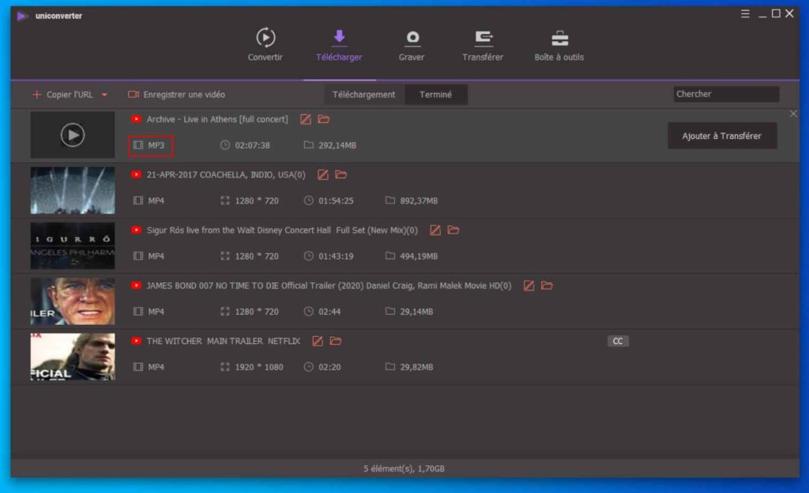Click the file size 494,19MB
This screenshot has width=809, height=493.
[x=419, y=256]
